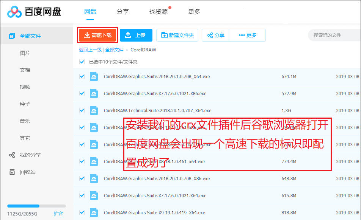Click the 全部文件 sidebar icon
This screenshot has width=361, height=220.
click(x=12, y=36)
